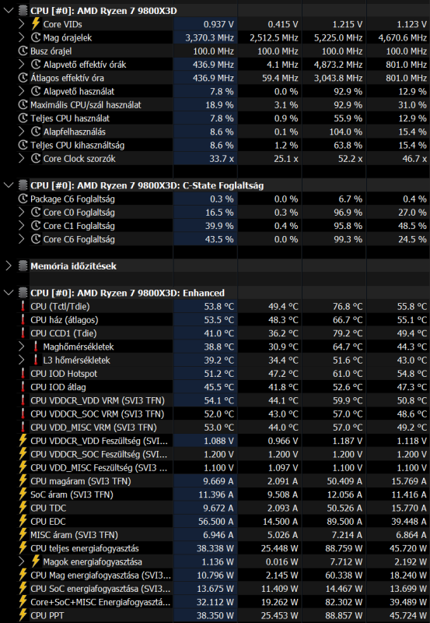
Task: Click the lightning icon of MISC áram
Action: pos(23,535)
